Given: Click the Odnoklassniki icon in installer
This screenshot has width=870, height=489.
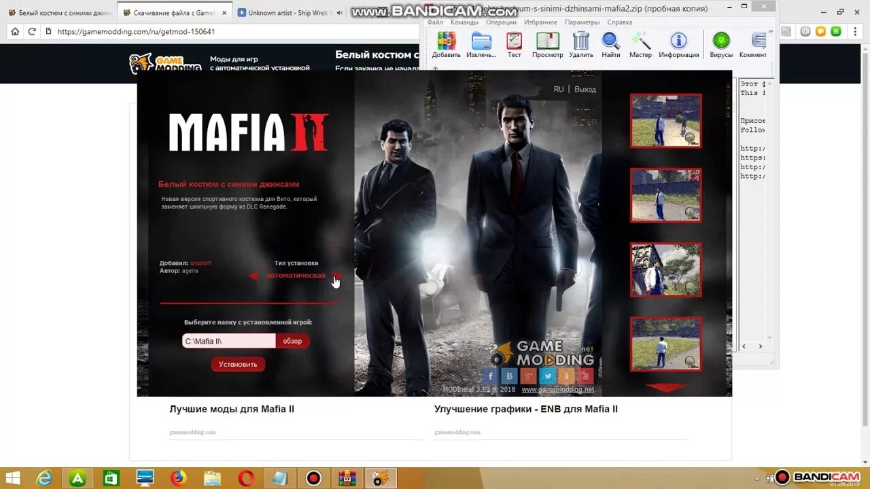Looking at the screenshot, I should click(567, 376).
